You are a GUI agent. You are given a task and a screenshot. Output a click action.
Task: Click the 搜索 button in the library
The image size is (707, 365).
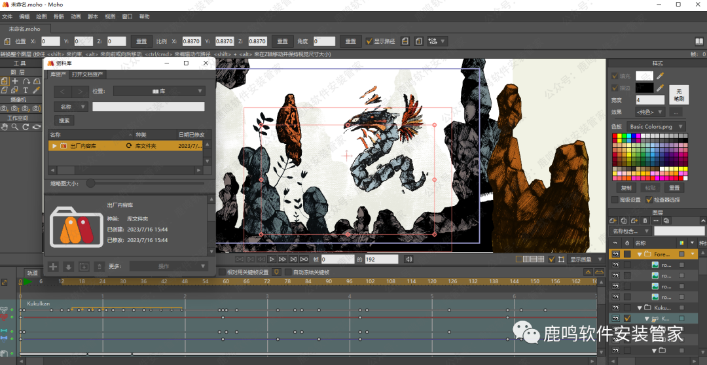64,120
